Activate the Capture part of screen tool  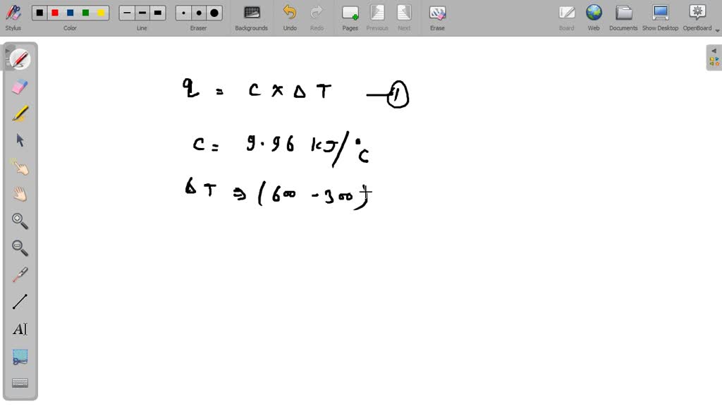pyautogui.click(x=19, y=356)
